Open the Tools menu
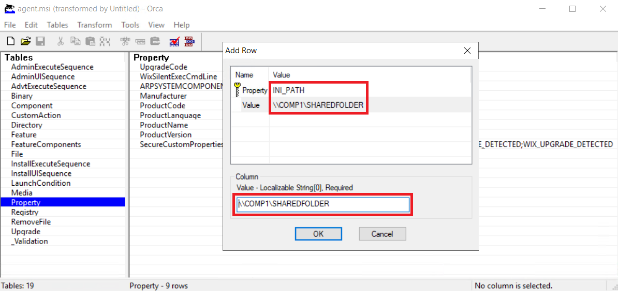The width and height of the screenshot is (618, 291). click(130, 25)
